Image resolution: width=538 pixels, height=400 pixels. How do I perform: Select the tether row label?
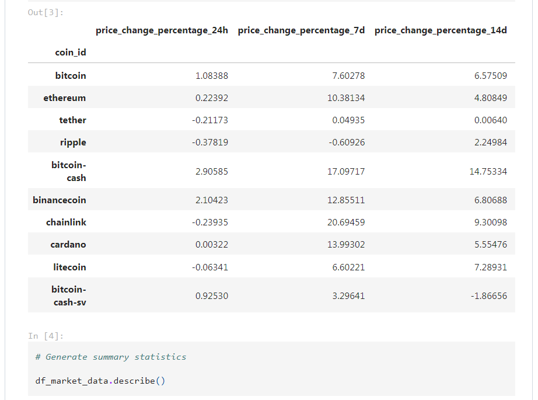73,120
